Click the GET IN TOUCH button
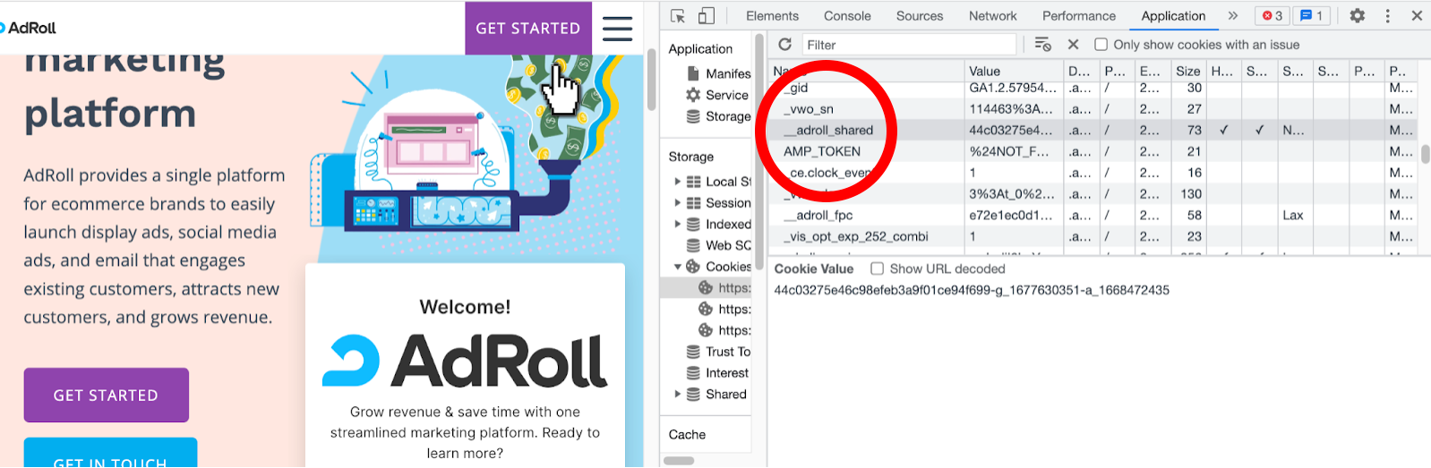The height and width of the screenshot is (468, 1431). coord(110,454)
